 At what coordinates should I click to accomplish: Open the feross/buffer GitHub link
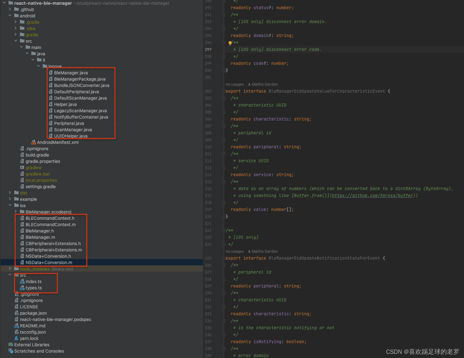pos(373,196)
